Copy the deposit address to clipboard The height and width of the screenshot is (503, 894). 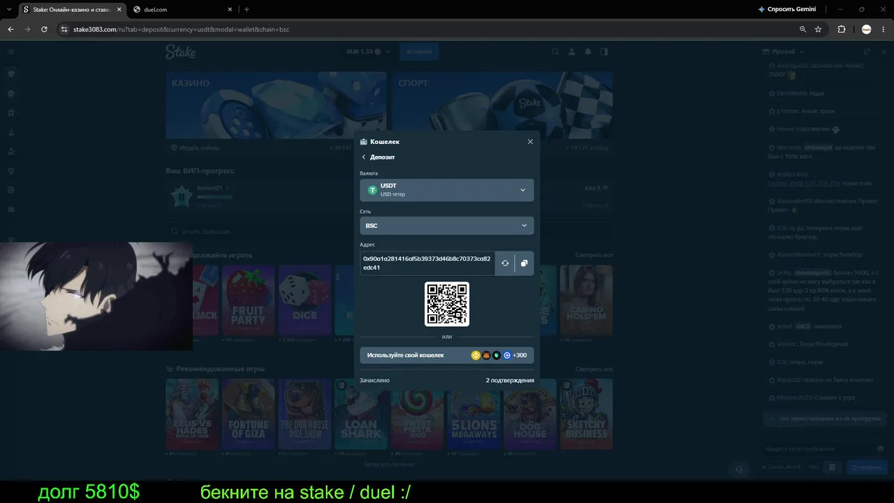click(x=525, y=263)
